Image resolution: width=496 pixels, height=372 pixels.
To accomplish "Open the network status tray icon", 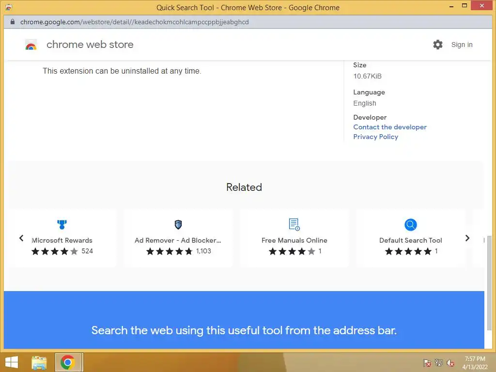I will pos(438,362).
